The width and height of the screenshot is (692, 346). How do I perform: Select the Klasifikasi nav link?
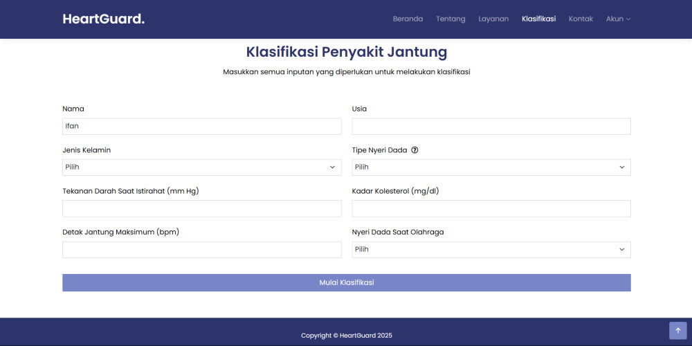tap(538, 19)
